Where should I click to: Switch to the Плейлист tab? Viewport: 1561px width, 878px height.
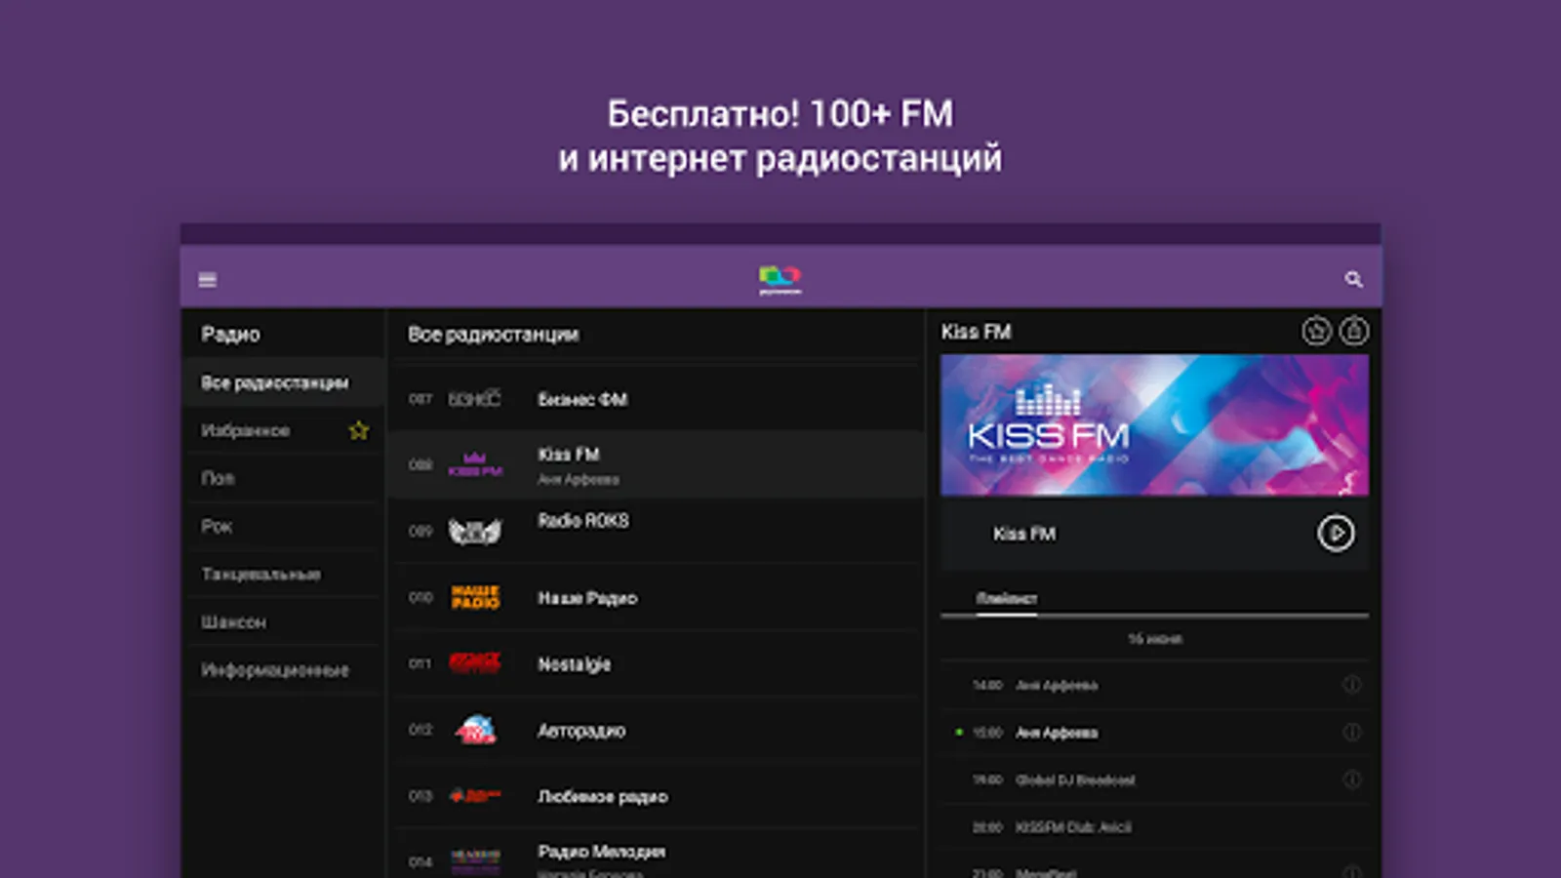click(x=1006, y=598)
